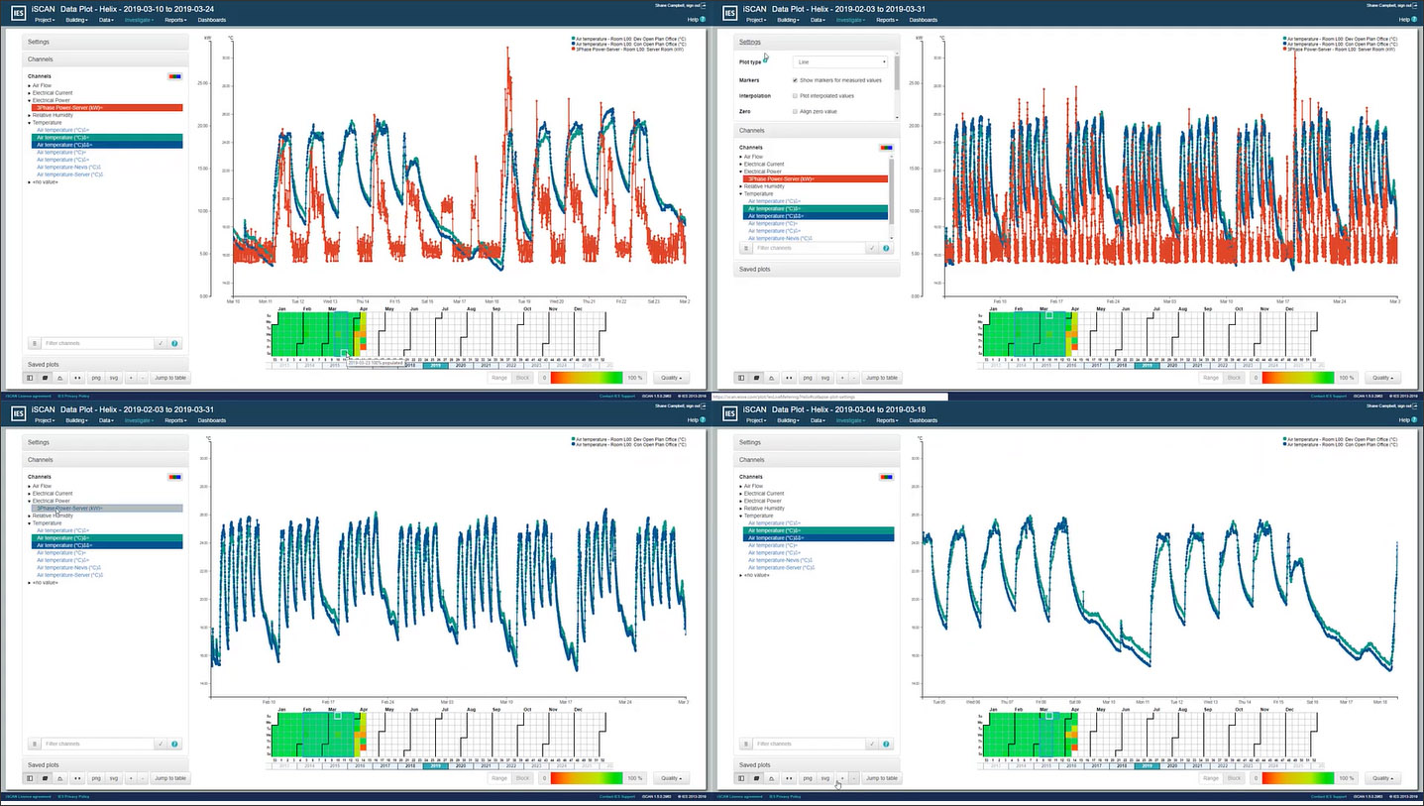
Task: Open Plot type Line dropdown in top-right window
Action: point(841,62)
